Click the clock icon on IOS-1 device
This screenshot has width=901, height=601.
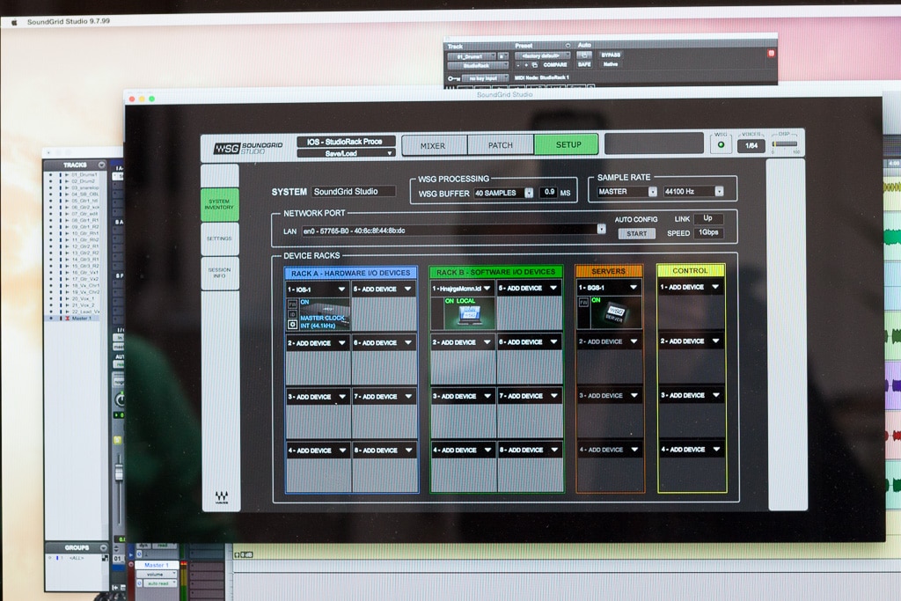292,324
